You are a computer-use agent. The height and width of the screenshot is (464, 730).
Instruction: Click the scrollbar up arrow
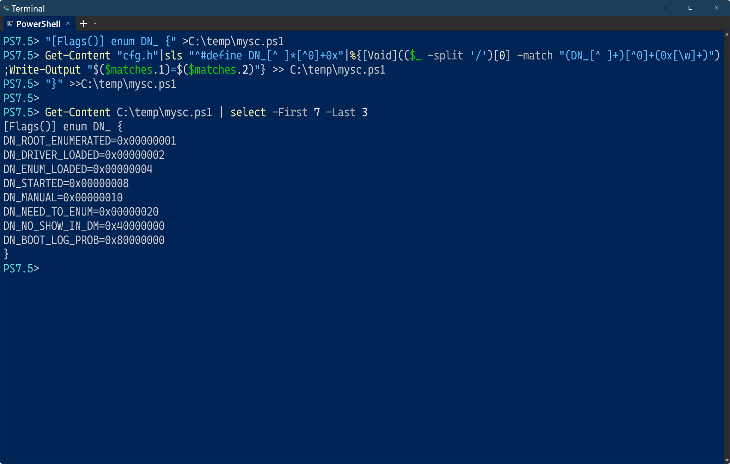726,35
